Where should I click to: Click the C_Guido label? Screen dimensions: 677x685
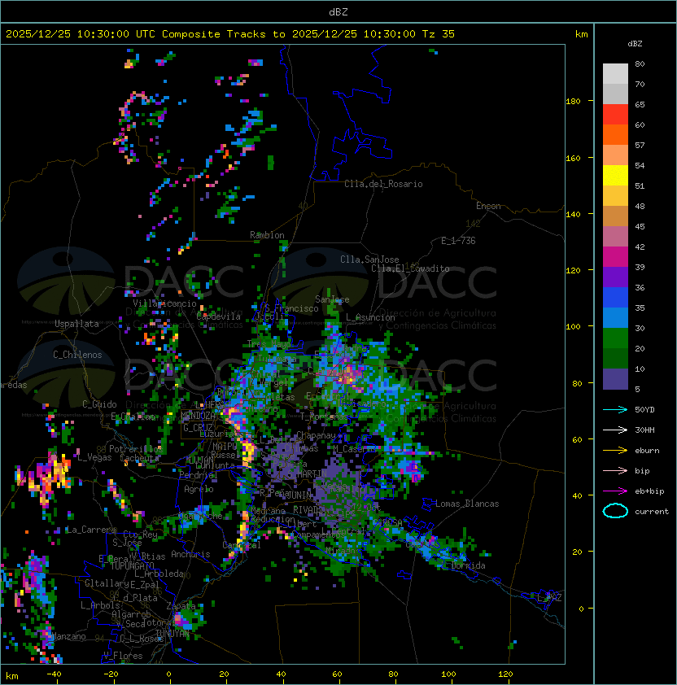point(99,404)
